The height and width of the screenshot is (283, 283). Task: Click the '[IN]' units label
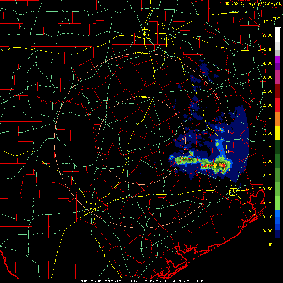click(x=268, y=22)
